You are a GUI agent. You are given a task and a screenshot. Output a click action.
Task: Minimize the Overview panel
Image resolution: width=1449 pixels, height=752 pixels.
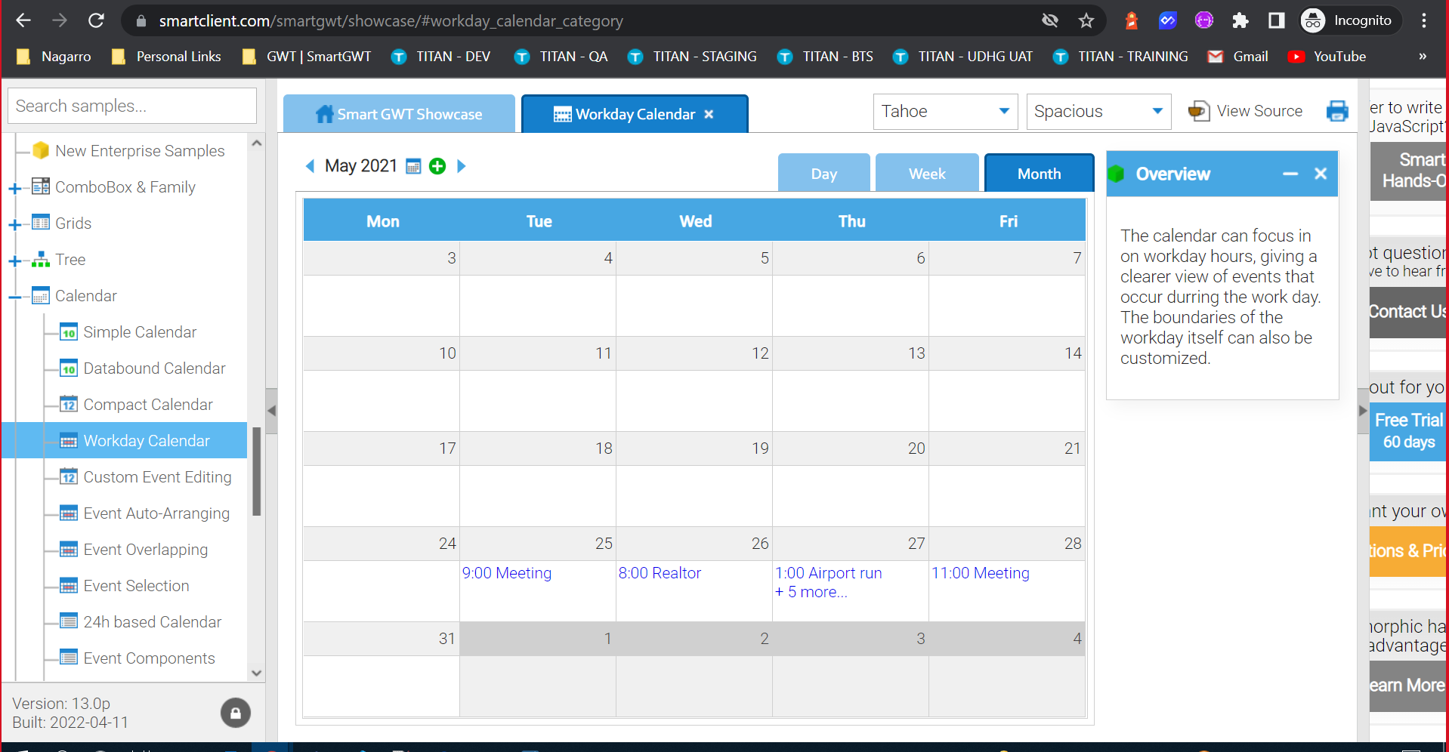coord(1290,174)
